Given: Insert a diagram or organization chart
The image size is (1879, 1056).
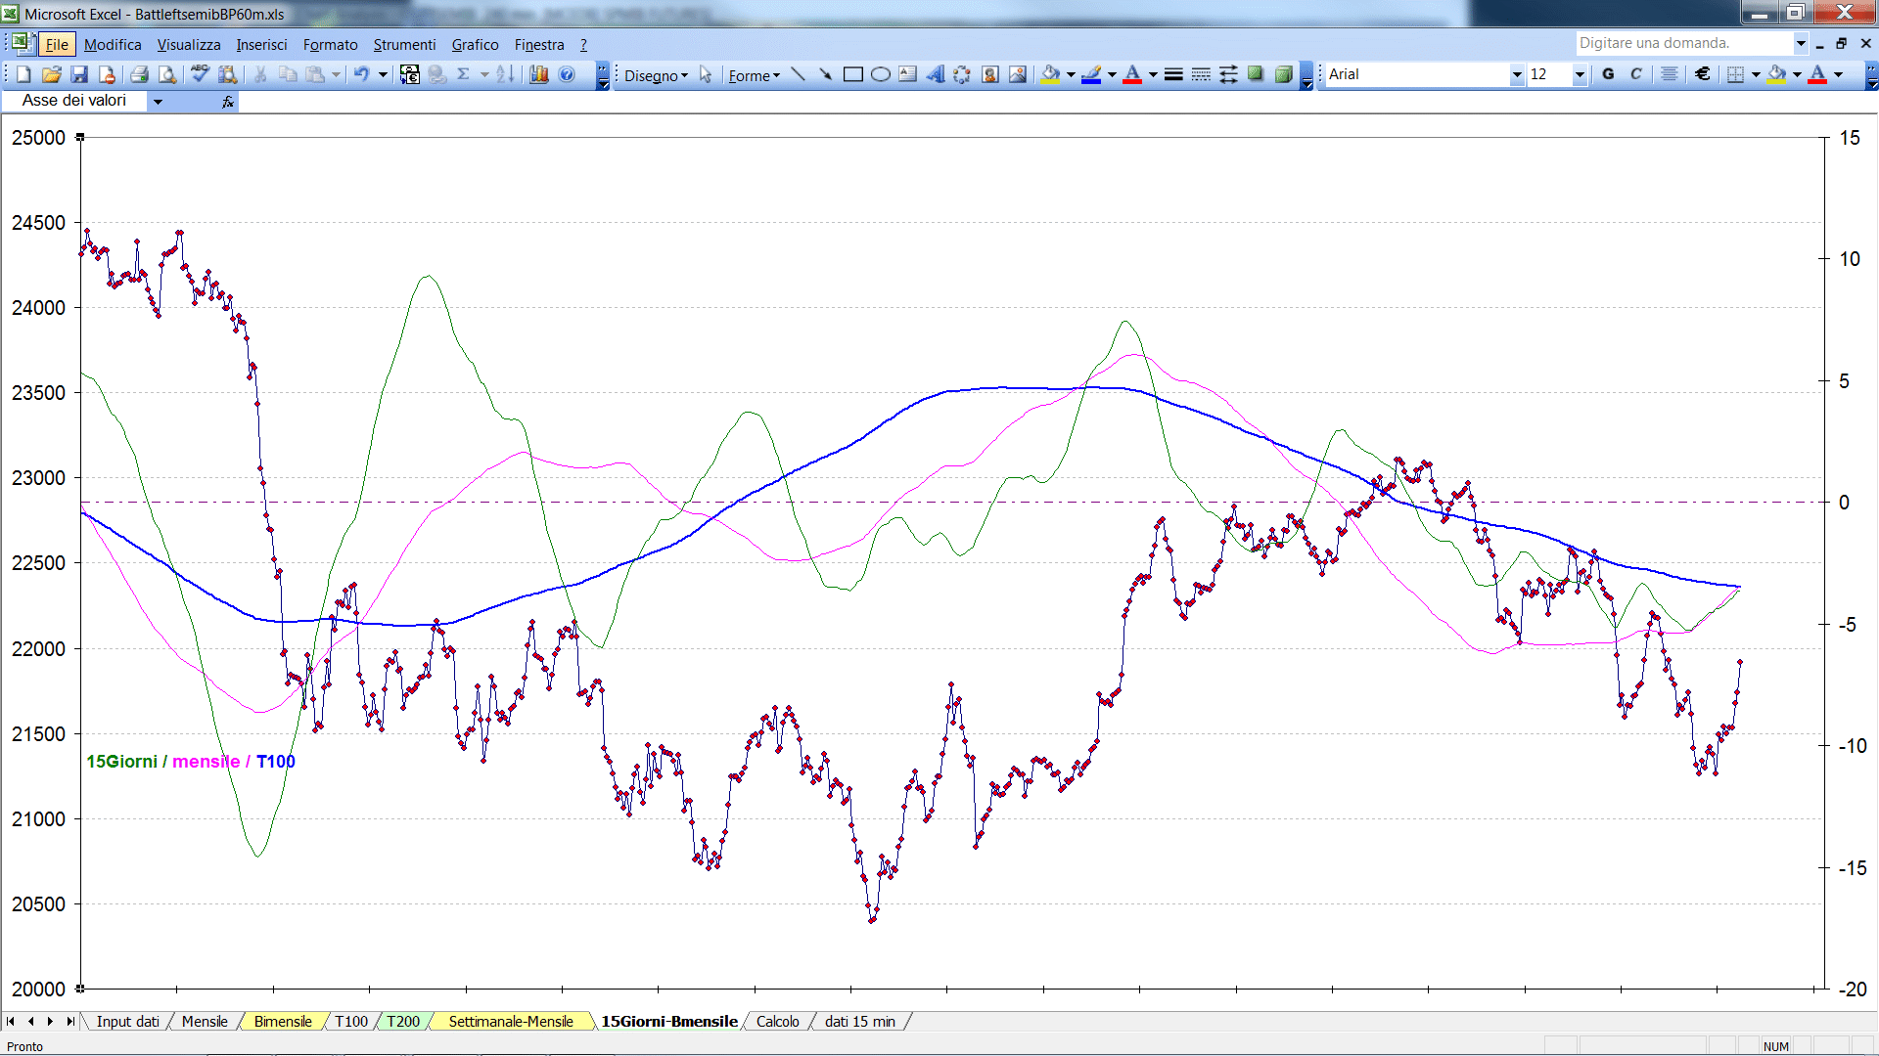Looking at the screenshot, I should coord(962,74).
